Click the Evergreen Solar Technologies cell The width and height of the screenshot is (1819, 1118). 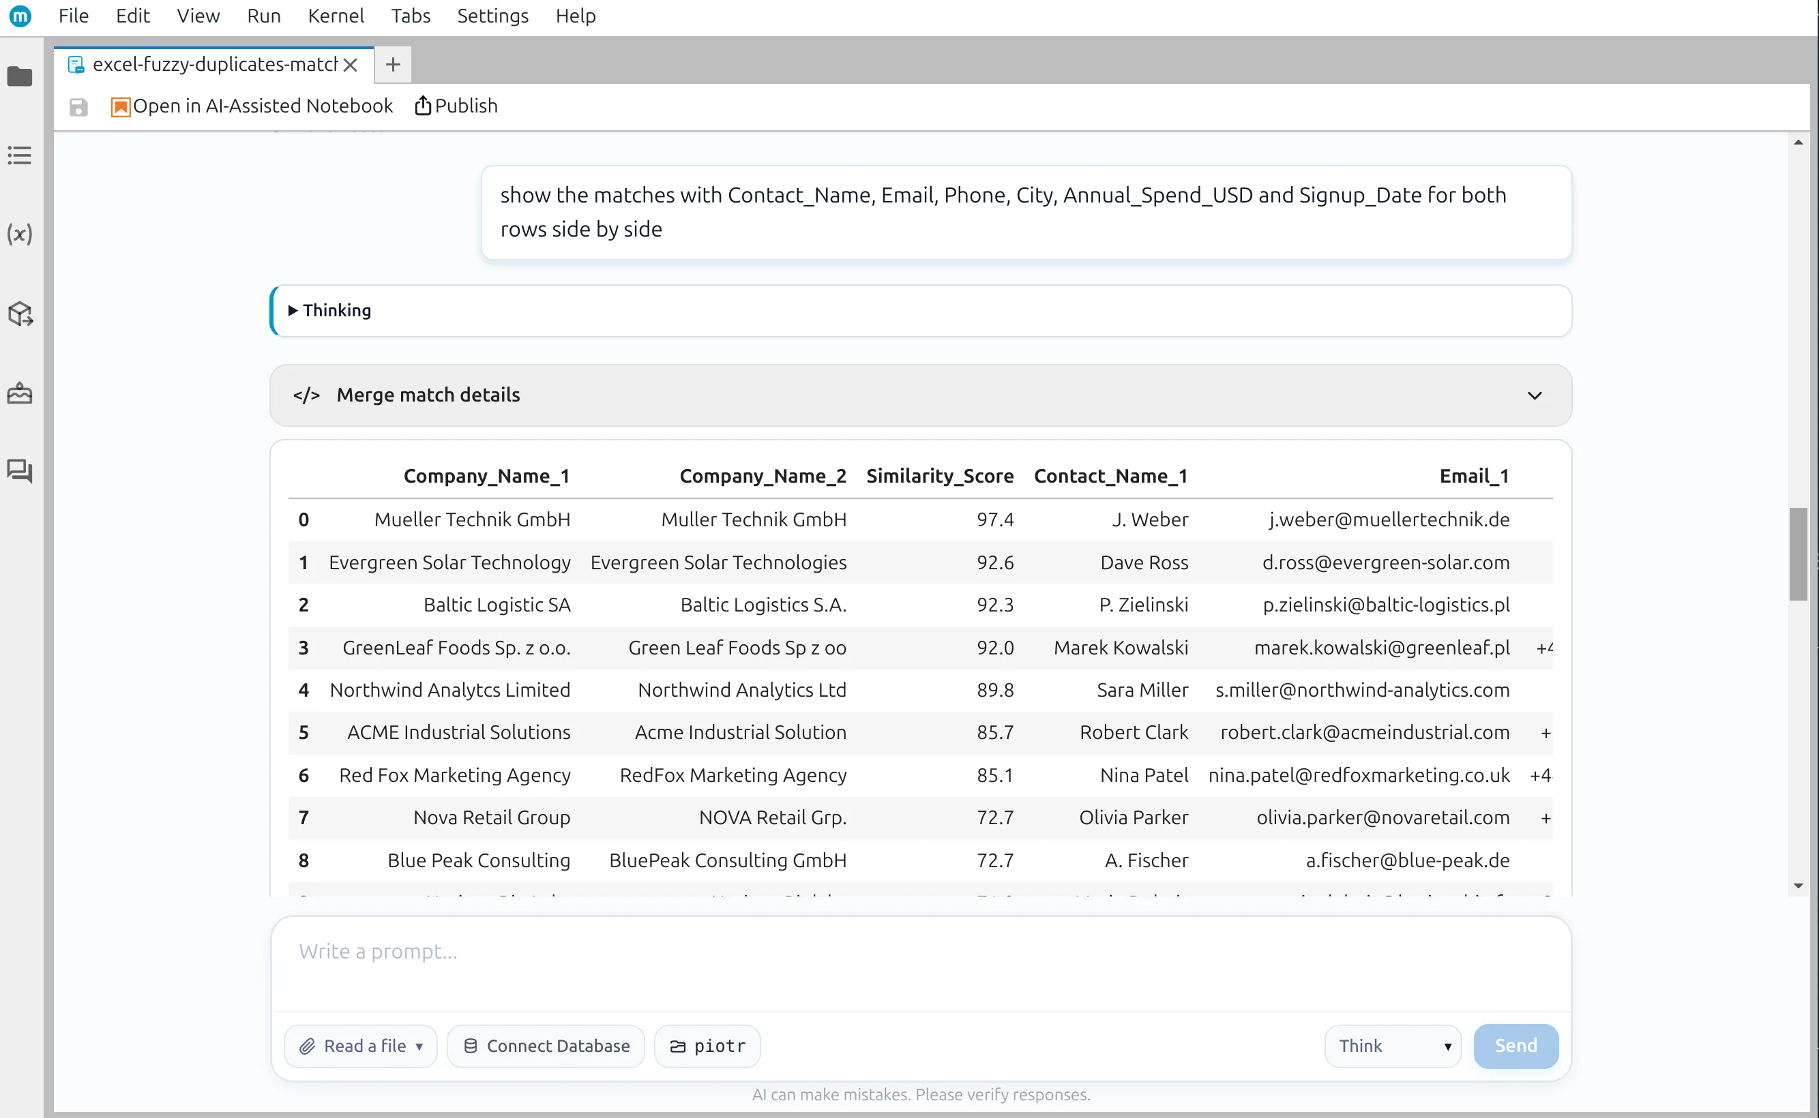tap(718, 562)
